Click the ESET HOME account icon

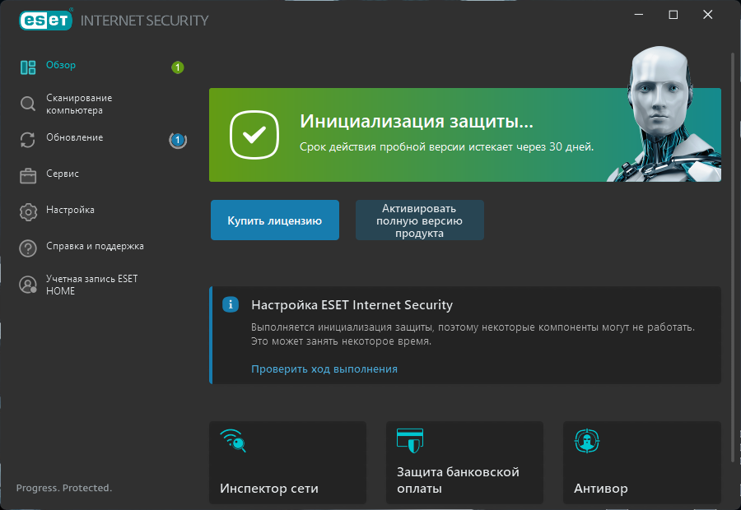pos(28,285)
